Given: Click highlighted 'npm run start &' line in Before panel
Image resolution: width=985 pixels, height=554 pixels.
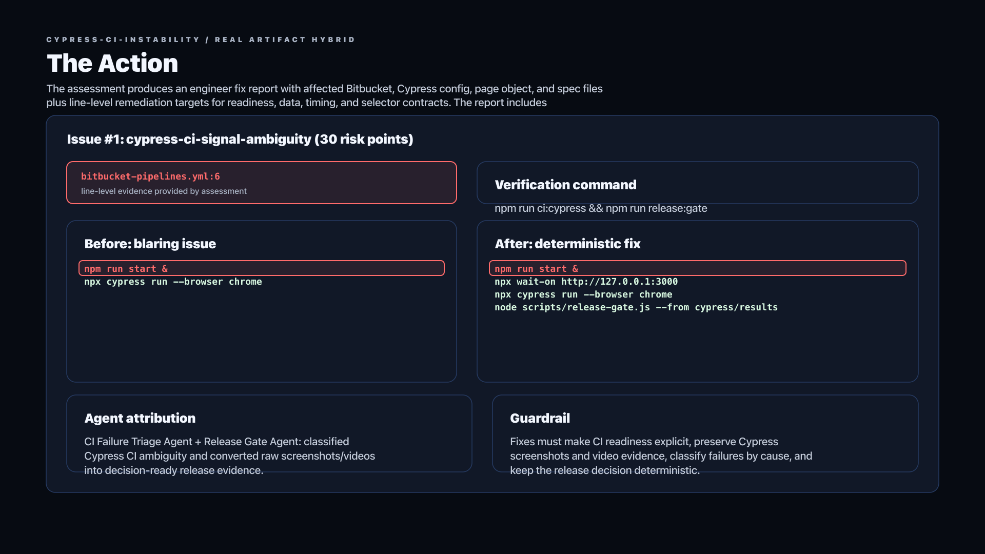Looking at the screenshot, I should click(262, 268).
